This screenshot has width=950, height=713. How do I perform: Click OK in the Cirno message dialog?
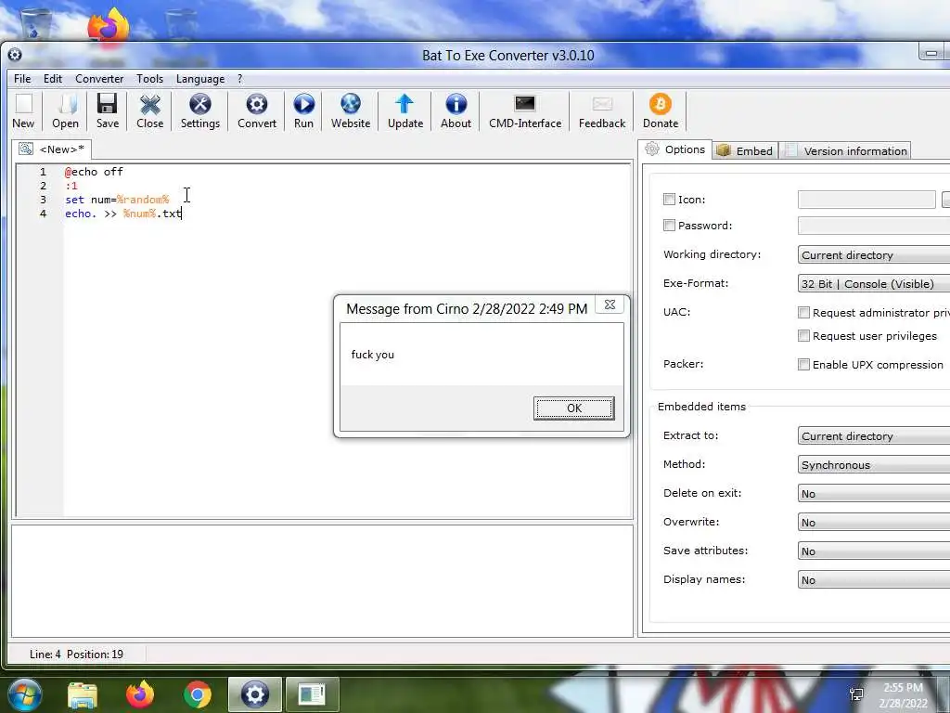pyautogui.click(x=573, y=408)
